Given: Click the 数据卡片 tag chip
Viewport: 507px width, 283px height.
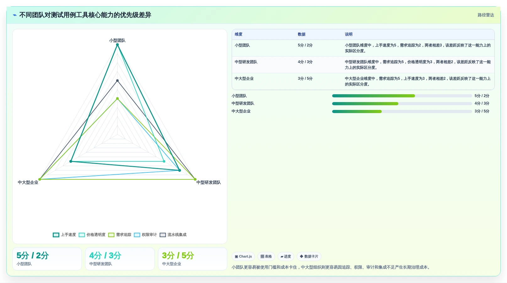Looking at the screenshot, I should [x=309, y=257].
